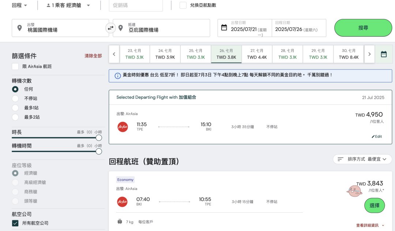Image resolution: width=395 pixels, height=231 pixels.
Task: Click the Economy fare tag
Action: [125, 179]
